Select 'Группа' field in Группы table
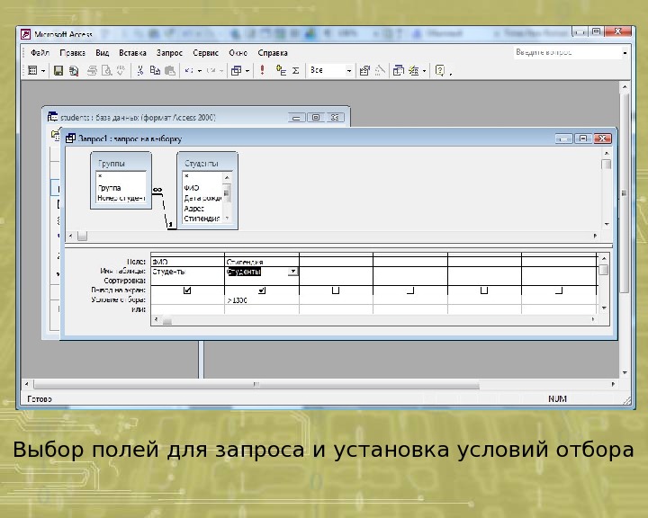 pos(109,188)
